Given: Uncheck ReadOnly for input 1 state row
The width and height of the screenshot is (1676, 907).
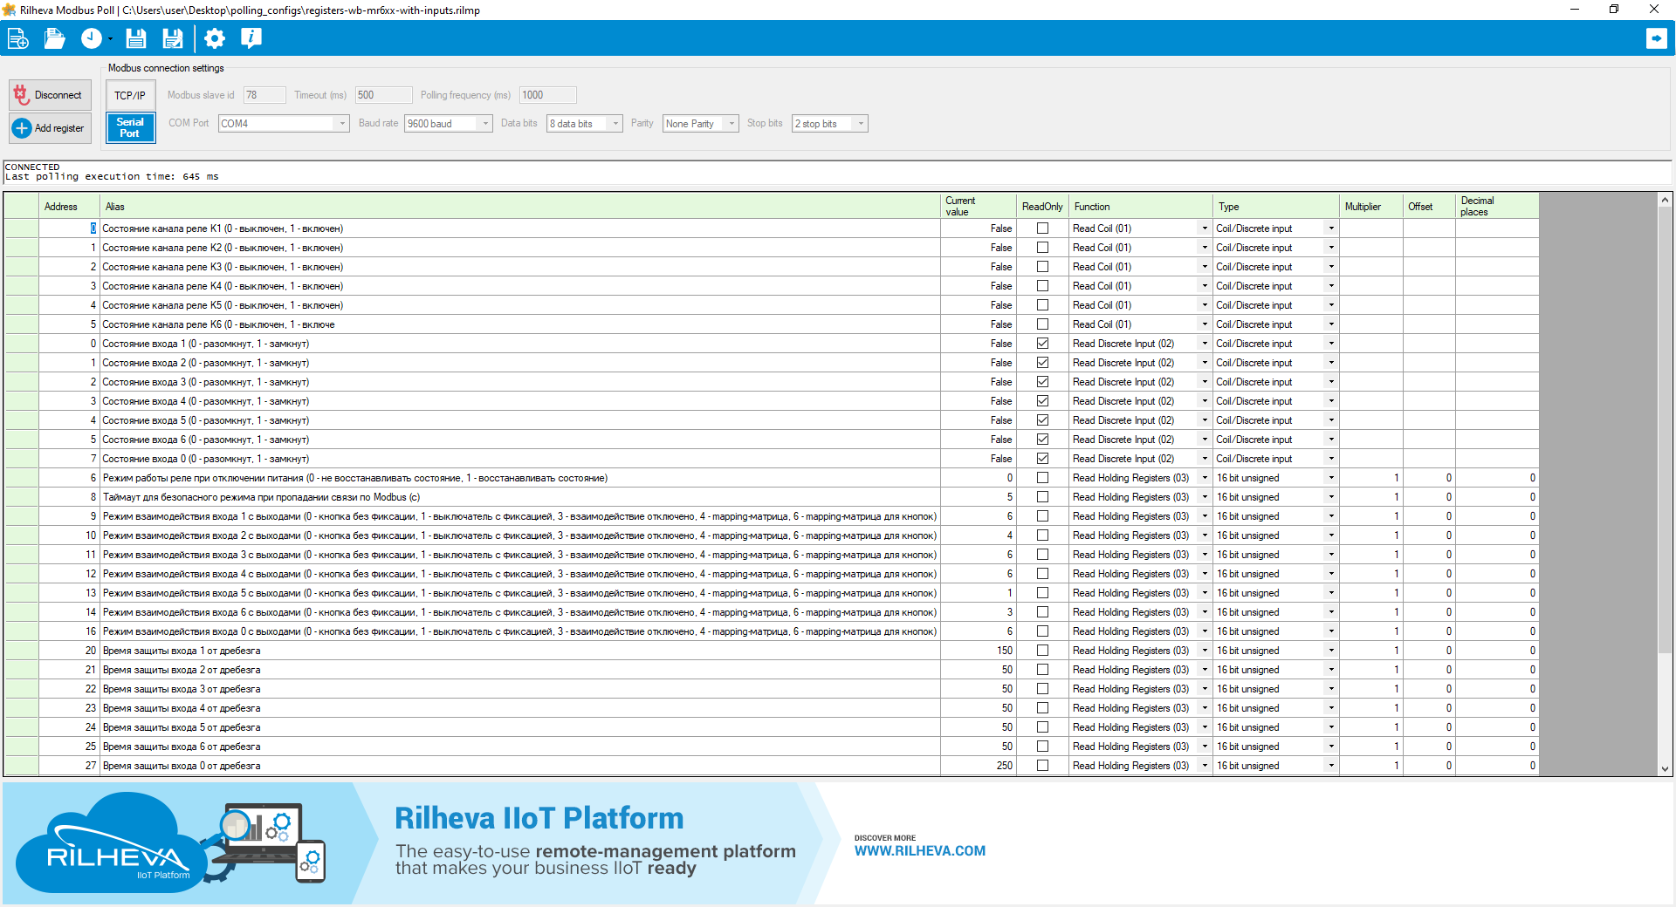Looking at the screenshot, I should (1042, 344).
